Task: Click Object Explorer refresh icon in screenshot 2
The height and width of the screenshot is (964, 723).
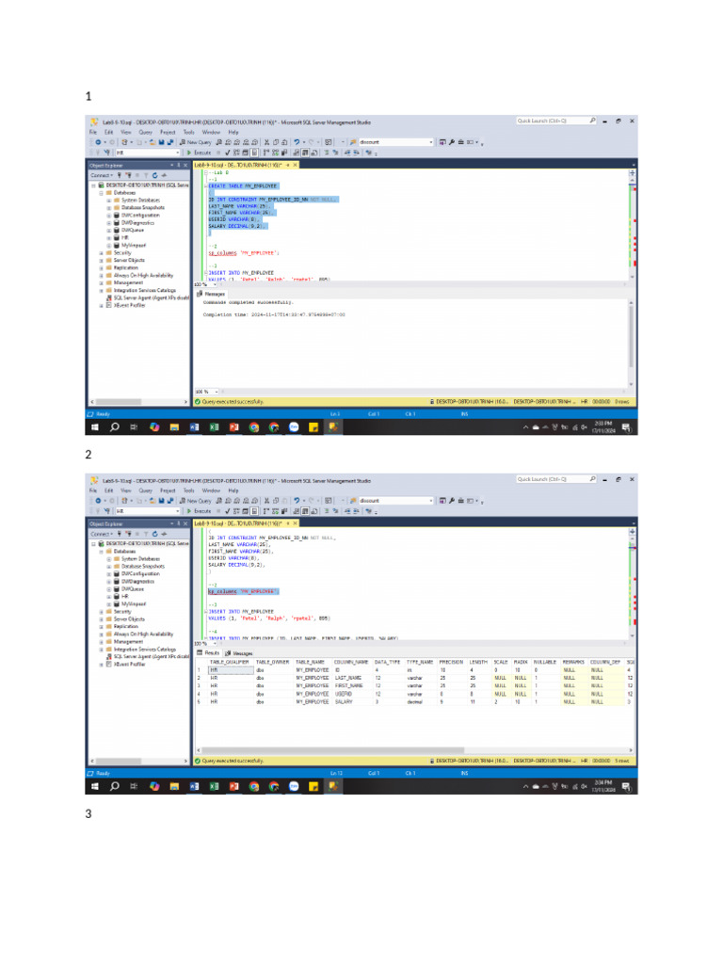Action: coord(155,534)
